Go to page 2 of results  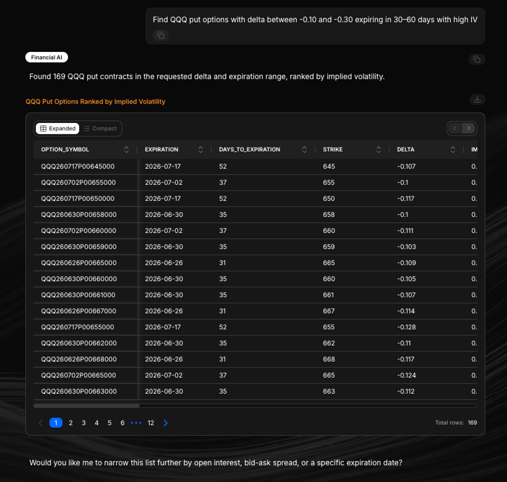(70, 423)
